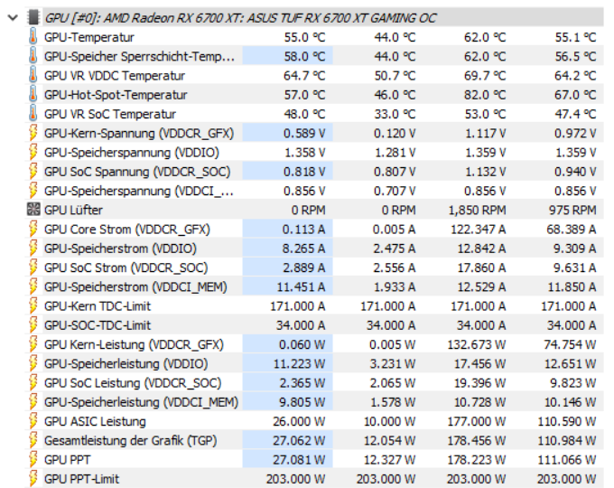The image size is (614, 488).
Task: Click the fan icon beside GPU Lüfter
Action: pos(33,210)
